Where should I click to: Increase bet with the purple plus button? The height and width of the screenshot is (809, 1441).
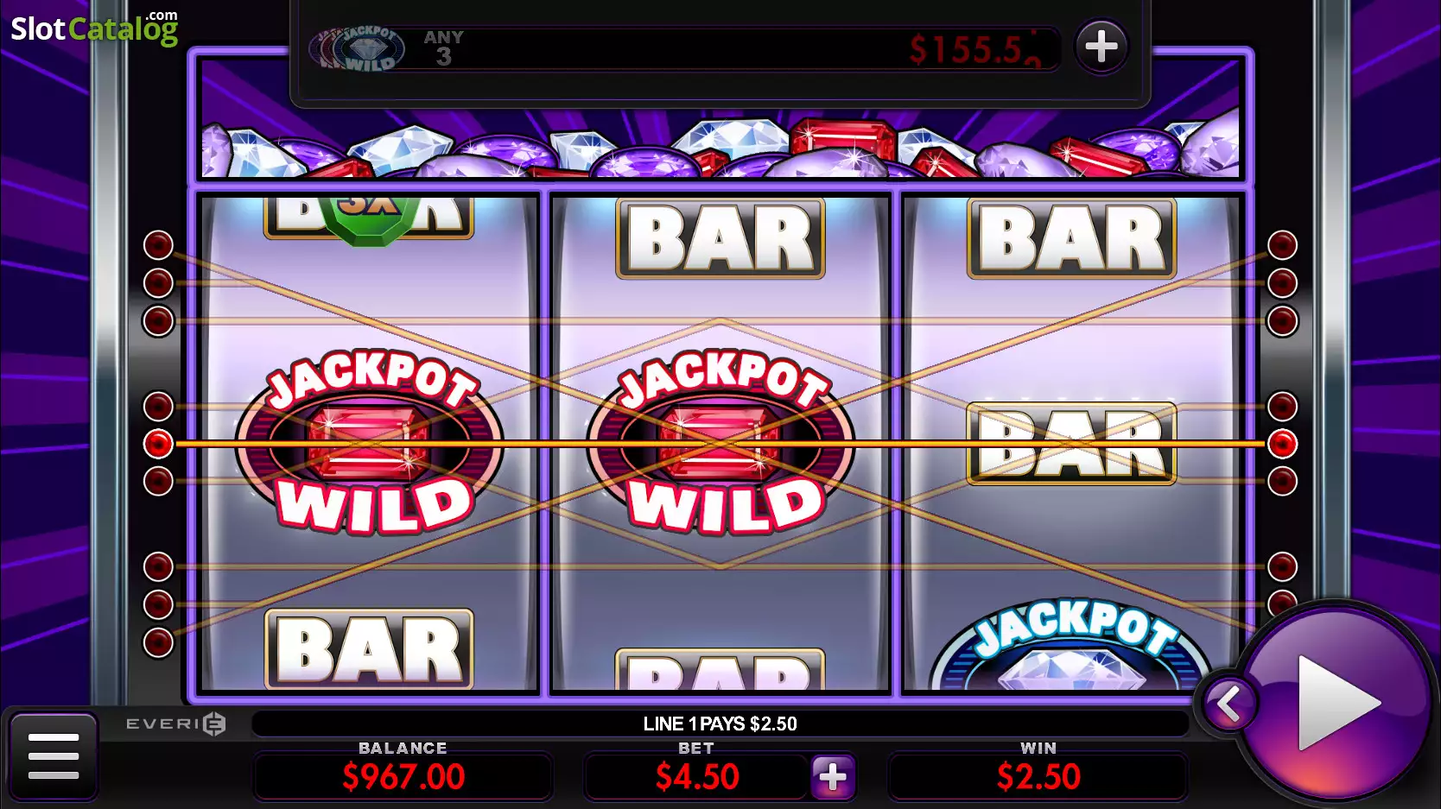coord(833,776)
